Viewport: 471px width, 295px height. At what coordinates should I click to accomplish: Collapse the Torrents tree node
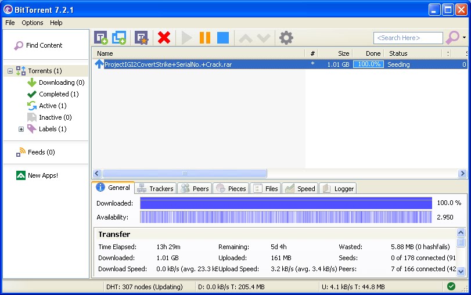click(x=10, y=71)
